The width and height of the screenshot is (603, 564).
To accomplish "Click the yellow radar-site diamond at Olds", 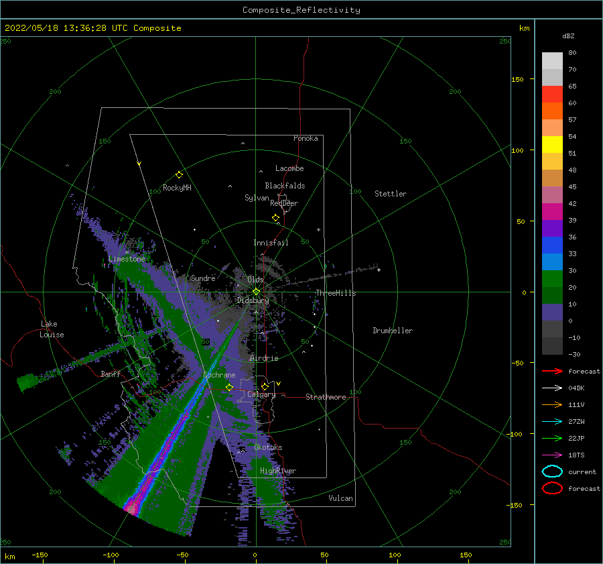I will (x=256, y=292).
